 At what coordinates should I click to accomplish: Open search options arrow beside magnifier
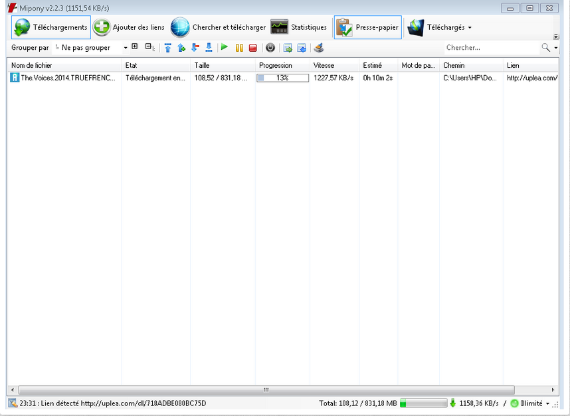tap(556, 48)
